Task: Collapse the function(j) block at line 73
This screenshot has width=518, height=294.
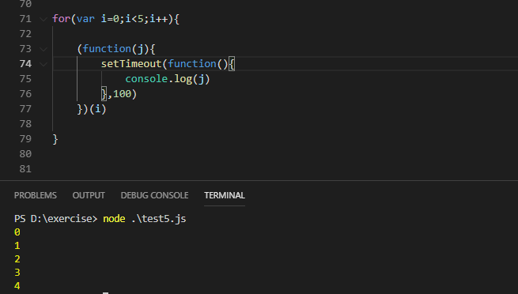Action: coord(43,49)
